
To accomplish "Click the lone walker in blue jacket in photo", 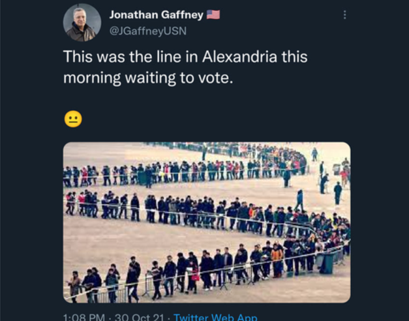I will point(299,200).
